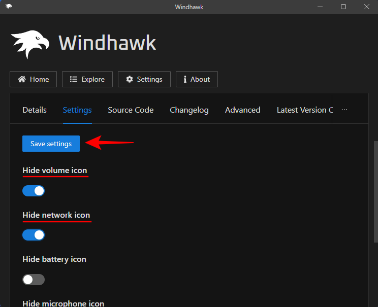
Task: Maximize the Windhawk window
Action: point(343,7)
